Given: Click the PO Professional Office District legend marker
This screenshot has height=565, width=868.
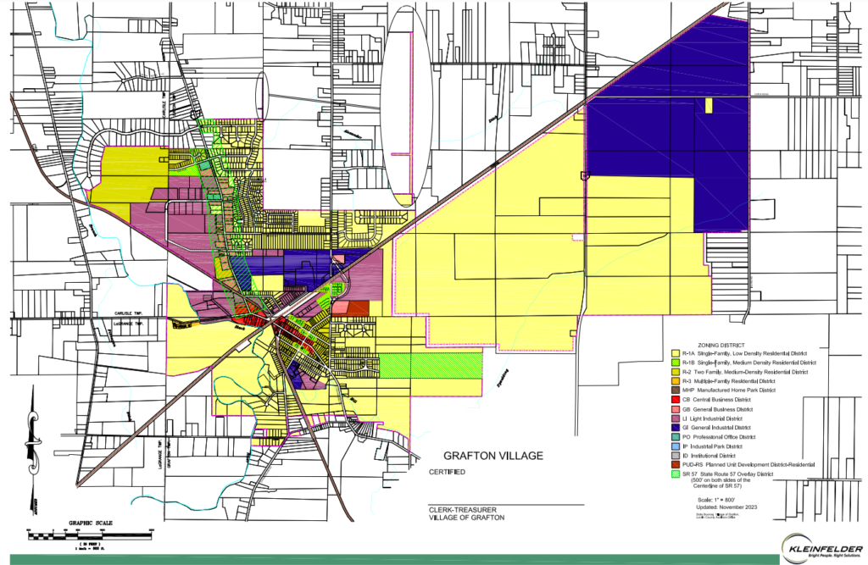Looking at the screenshot, I should click(675, 437).
